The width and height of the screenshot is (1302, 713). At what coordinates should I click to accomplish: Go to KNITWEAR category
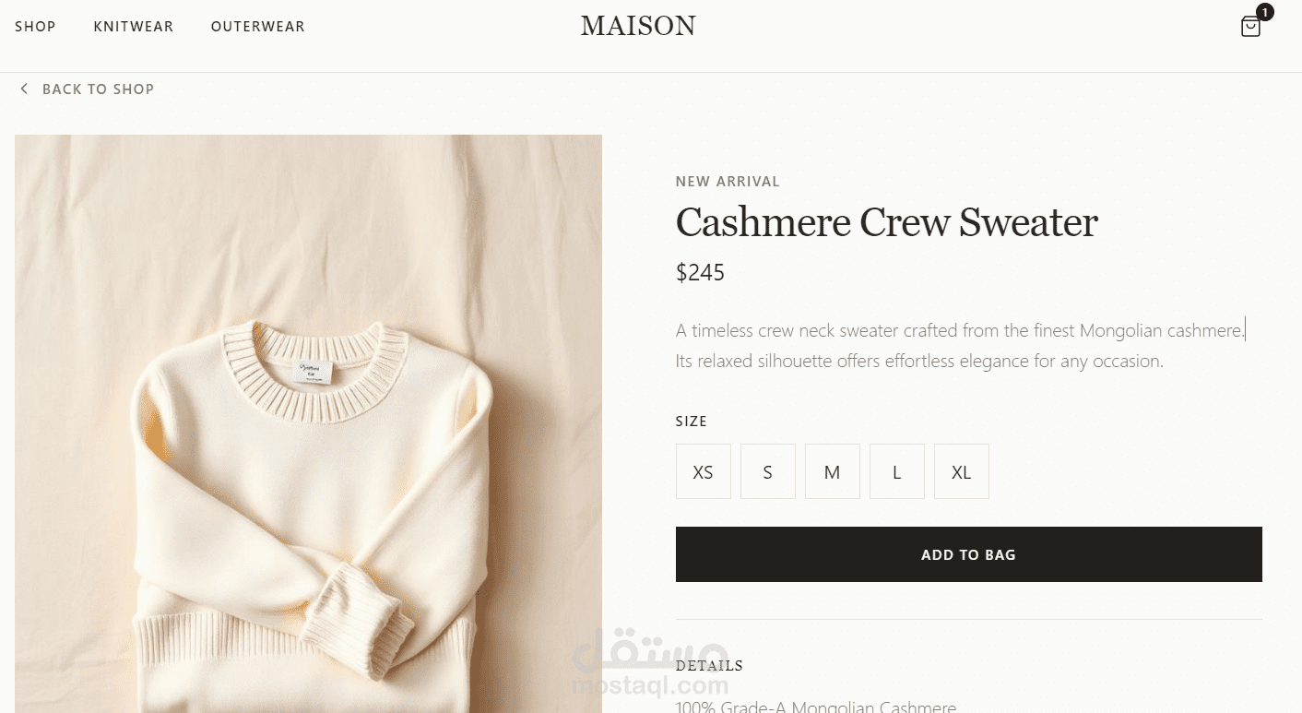pos(134,27)
